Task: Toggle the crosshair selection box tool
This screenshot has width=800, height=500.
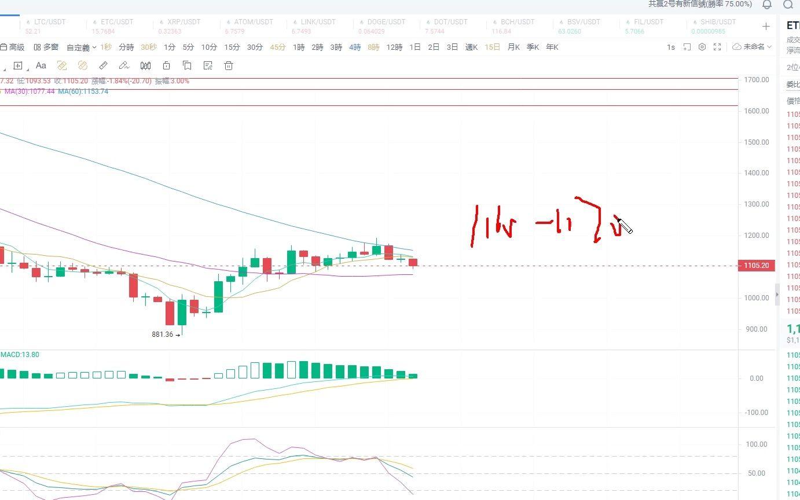Action: pyautogui.click(x=18, y=65)
